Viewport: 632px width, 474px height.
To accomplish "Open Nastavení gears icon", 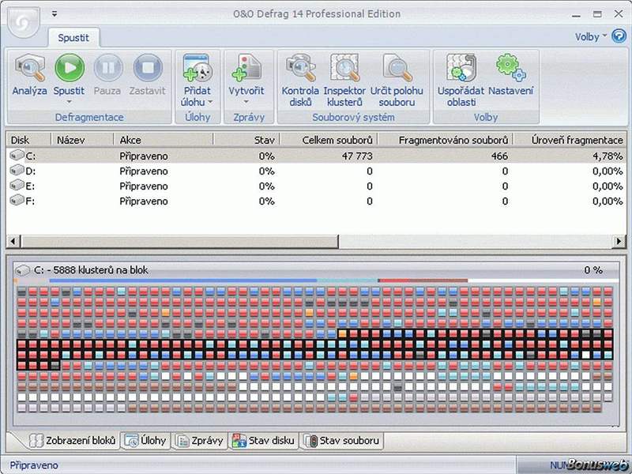I will tap(510, 67).
